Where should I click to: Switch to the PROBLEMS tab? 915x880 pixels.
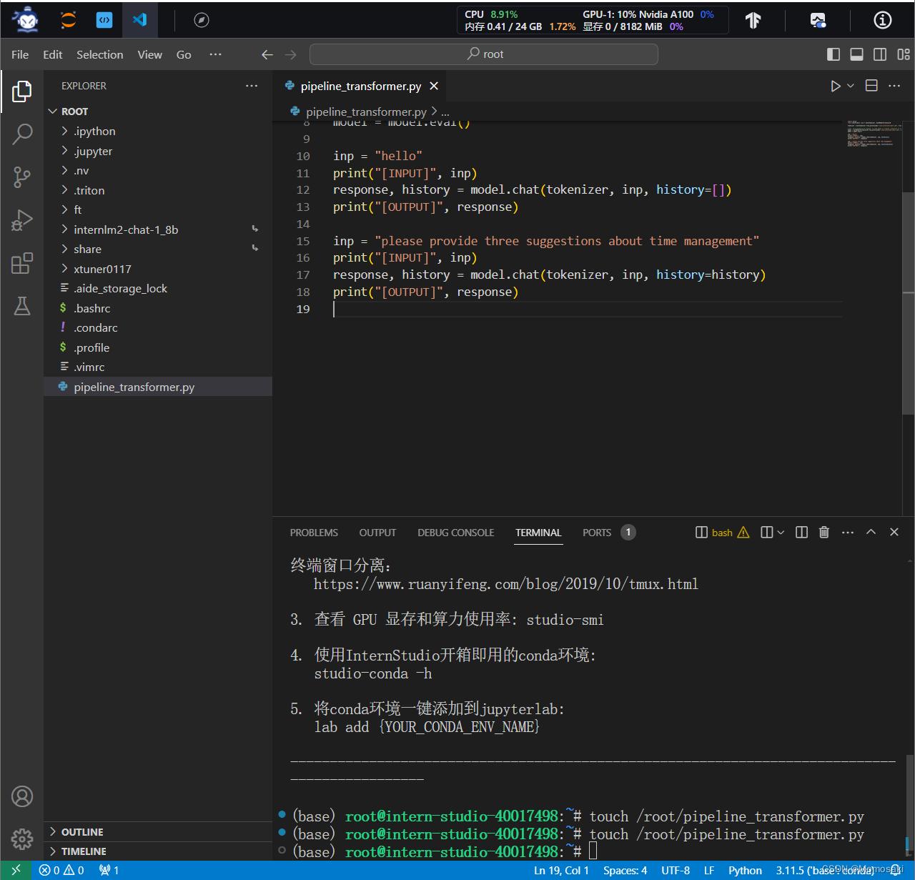[314, 533]
